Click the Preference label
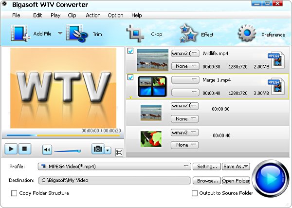 pyautogui.click(x=273, y=35)
